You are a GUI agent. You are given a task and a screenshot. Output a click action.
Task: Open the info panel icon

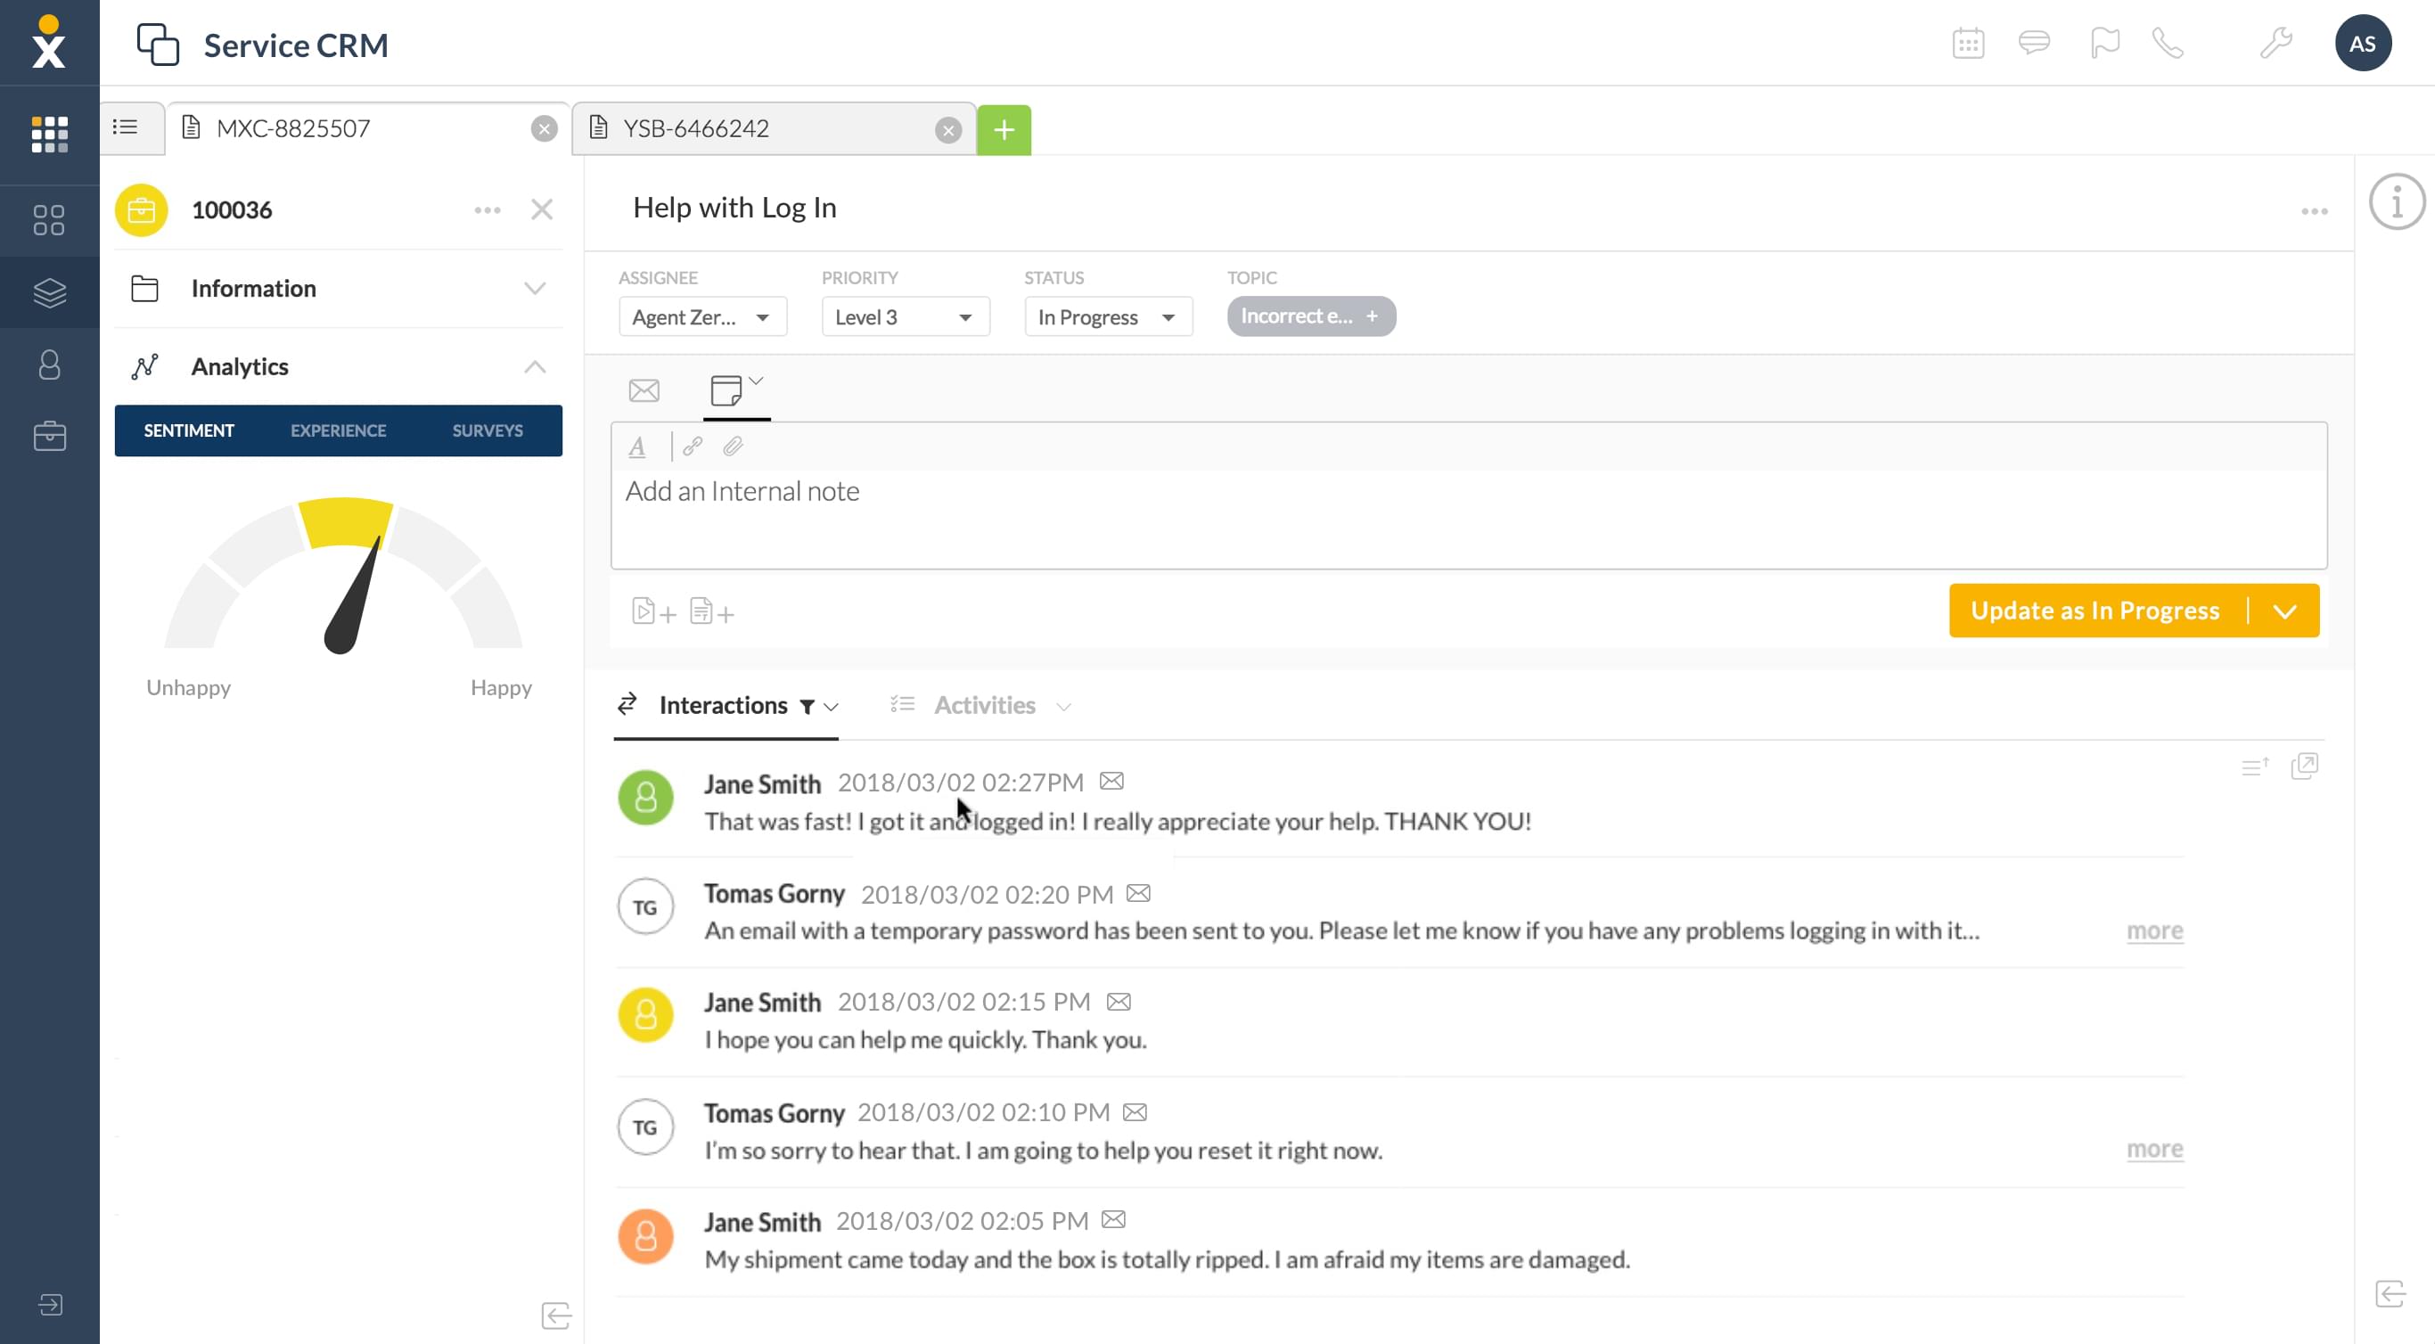(2397, 201)
